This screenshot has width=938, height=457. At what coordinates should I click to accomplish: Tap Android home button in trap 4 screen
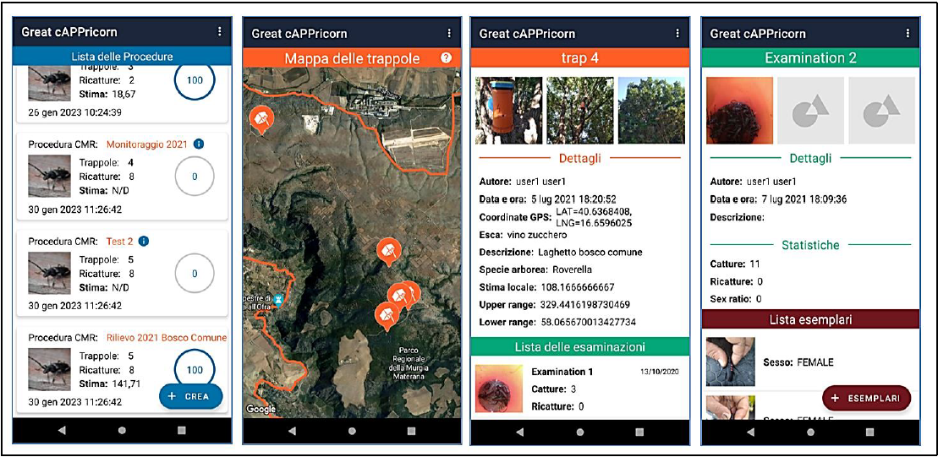click(x=579, y=432)
